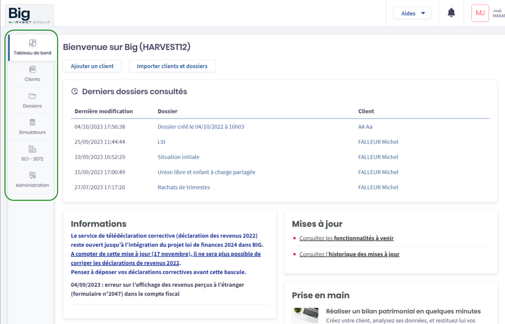Open Dossiers folder icon in sidebar

click(x=33, y=96)
